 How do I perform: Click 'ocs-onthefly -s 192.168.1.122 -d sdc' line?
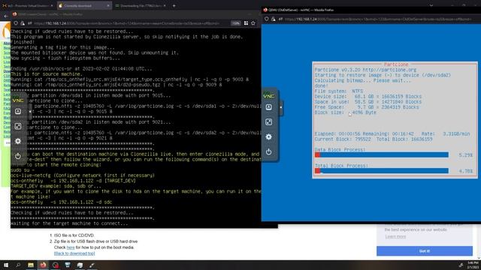62,202
